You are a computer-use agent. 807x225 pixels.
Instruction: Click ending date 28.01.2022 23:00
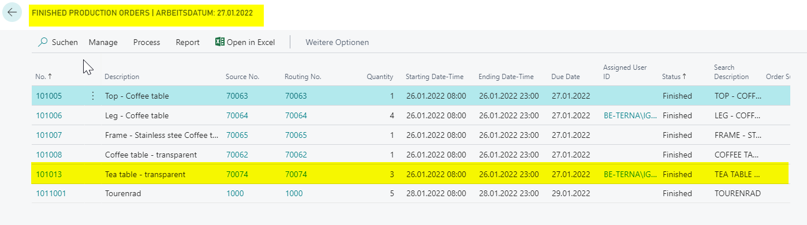(x=509, y=194)
